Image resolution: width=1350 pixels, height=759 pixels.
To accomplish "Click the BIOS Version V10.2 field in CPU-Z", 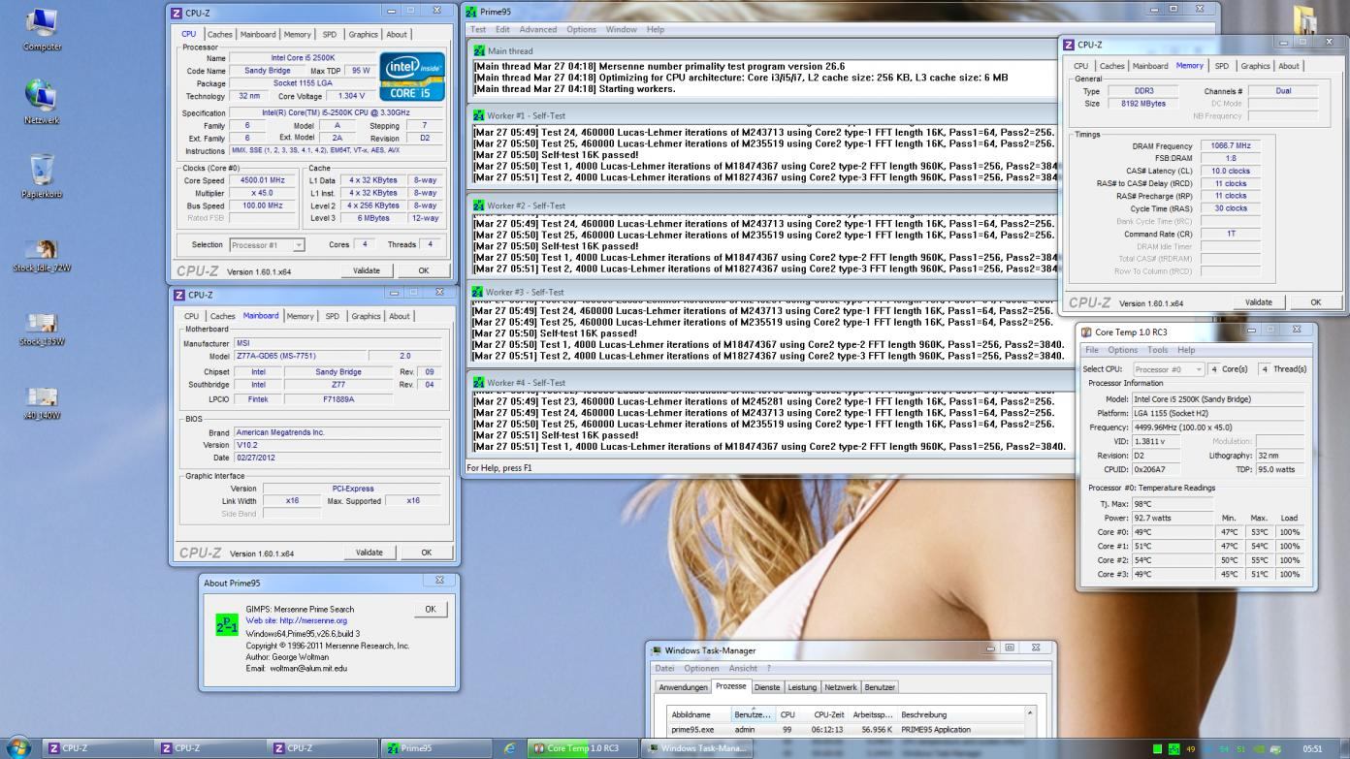I will [337, 445].
